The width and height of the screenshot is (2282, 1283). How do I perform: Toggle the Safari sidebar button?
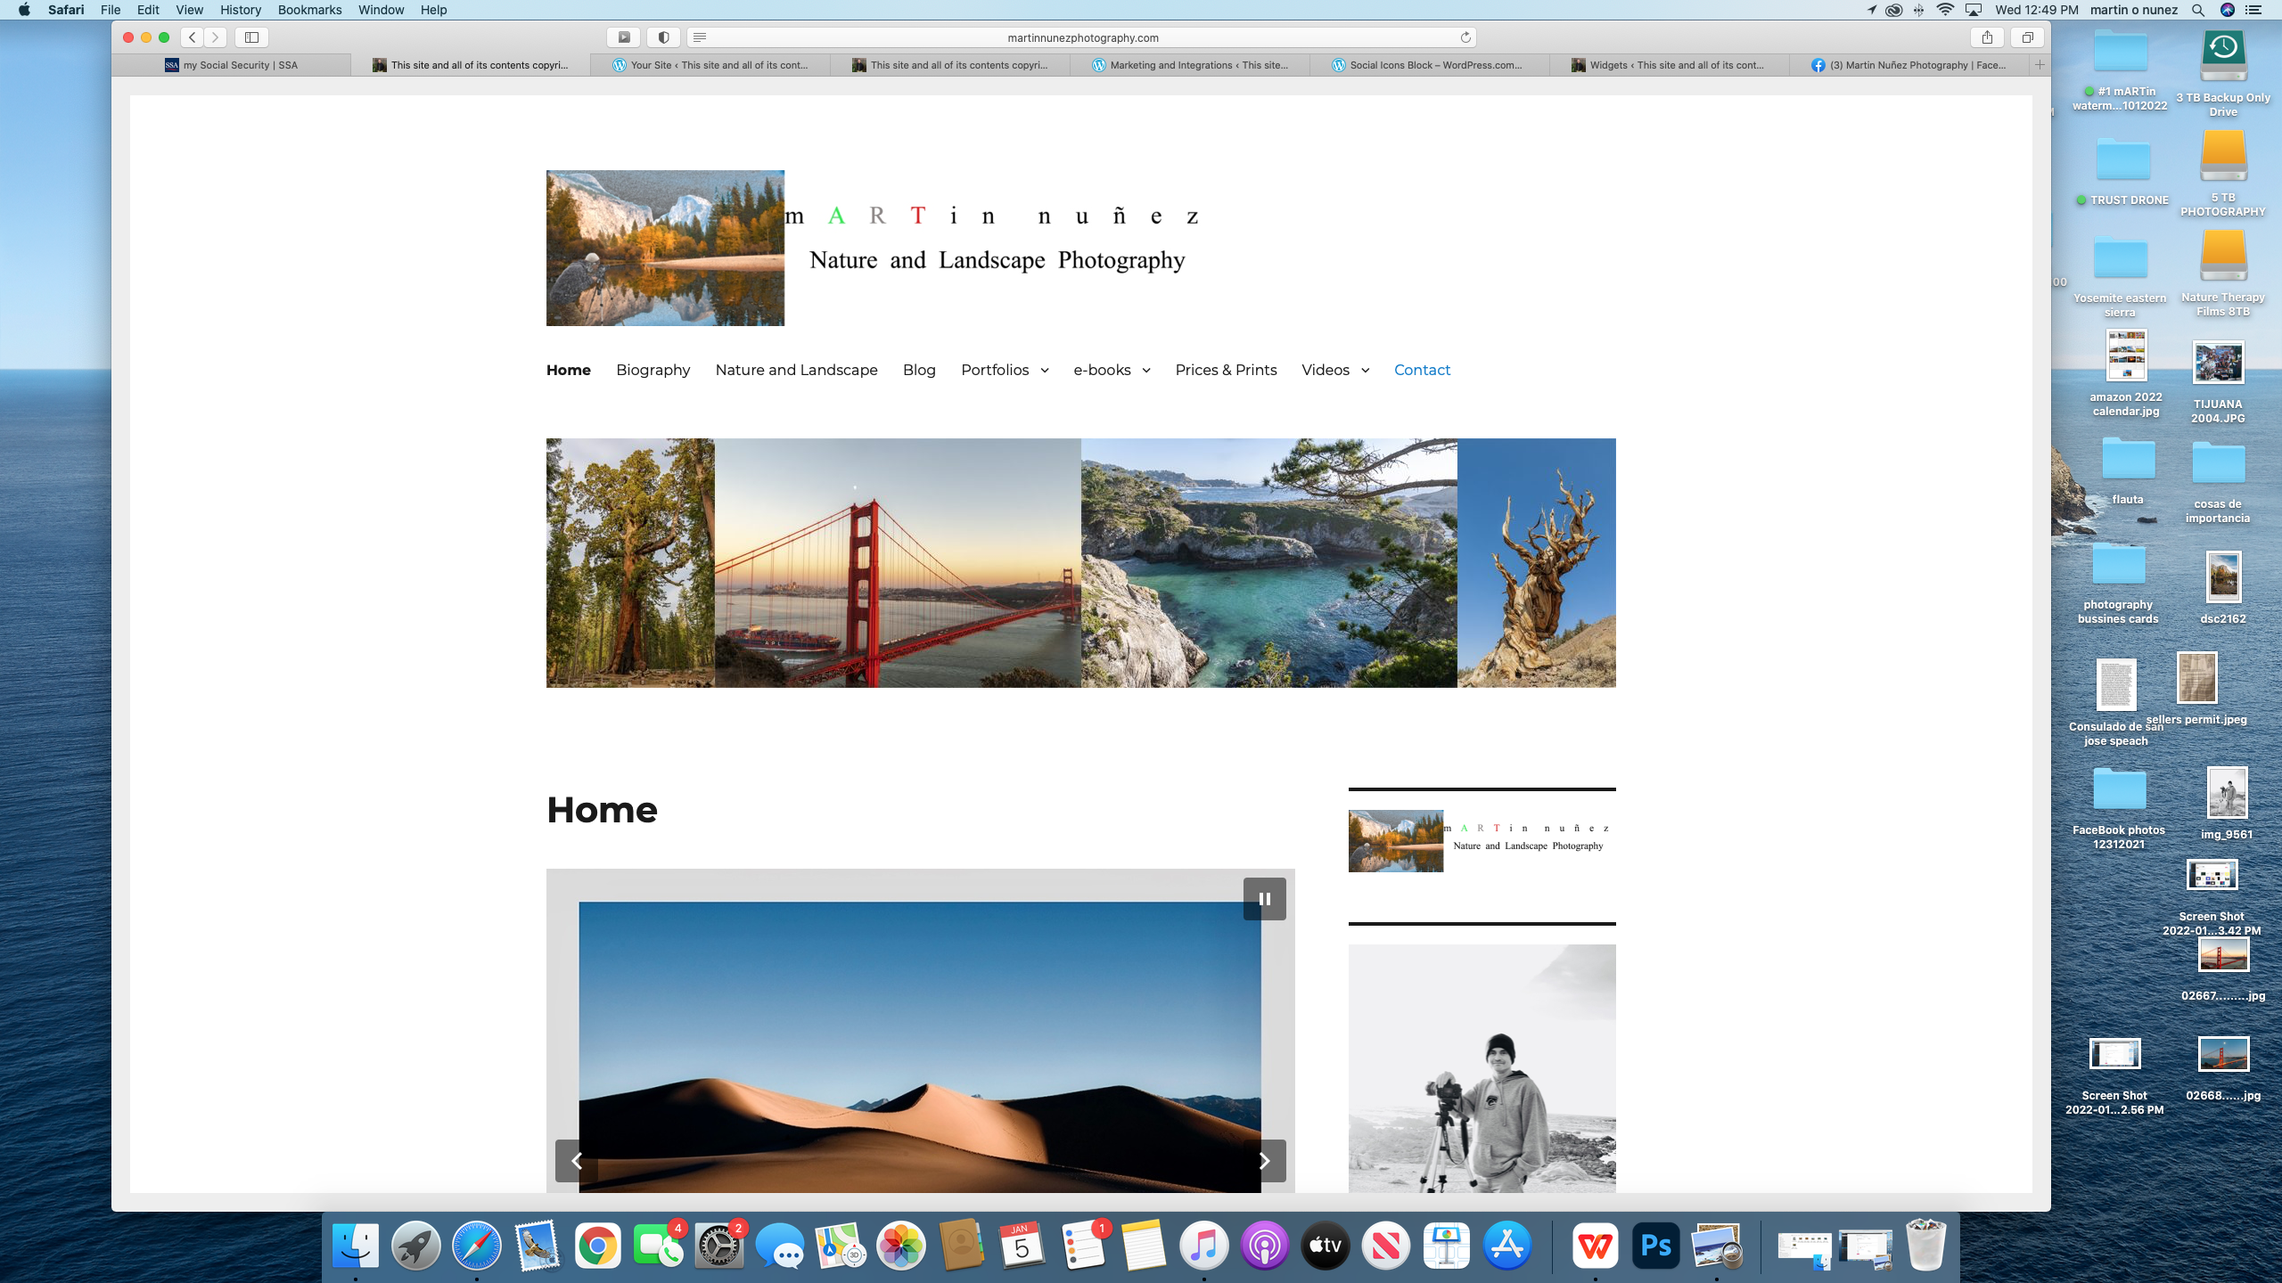(251, 37)
